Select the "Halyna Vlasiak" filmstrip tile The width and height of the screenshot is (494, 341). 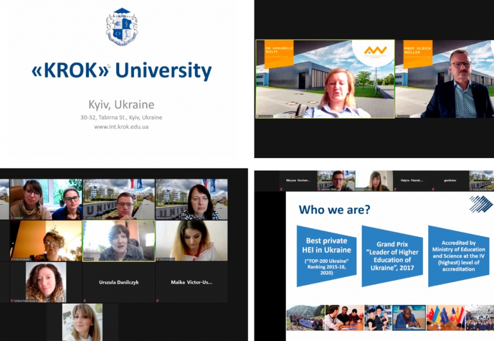click(412, 181)
